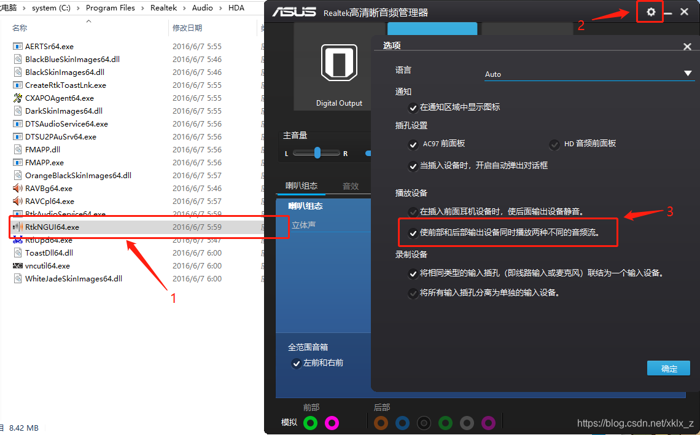The width and height of the screenshot is (700, 435).
Task: Close the 选项 options dialog
Action: click(687, 47)
